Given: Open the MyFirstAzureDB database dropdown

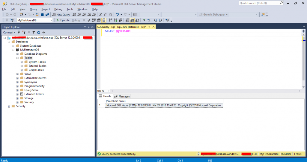Looking at the screenshot, I should [51, 20].
